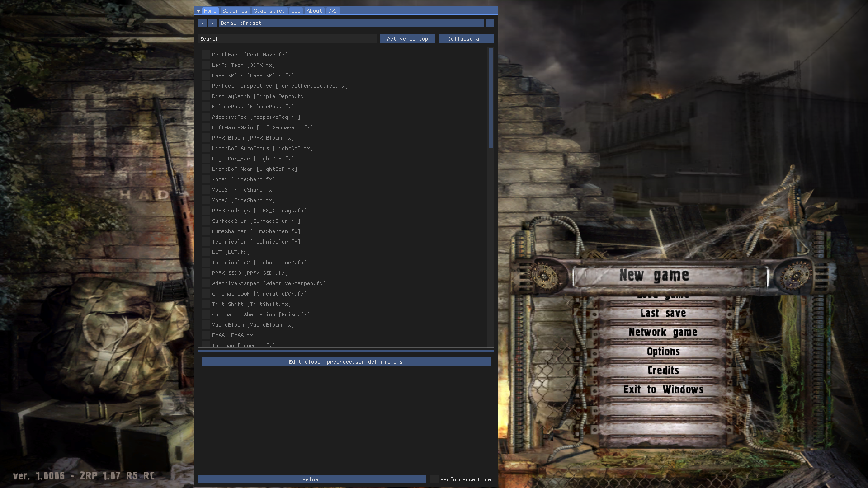Toggle Mode1 FineSharp checkbox
Screen dimensions: 868x488
click(x=206, y=179)
